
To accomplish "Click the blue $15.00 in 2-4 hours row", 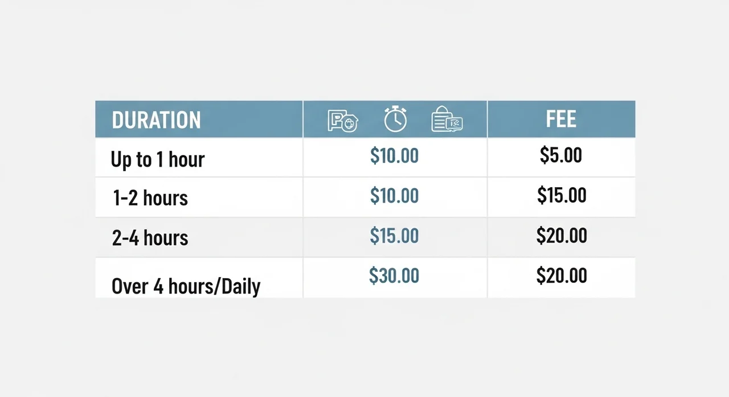I will [x=394, y=235].
